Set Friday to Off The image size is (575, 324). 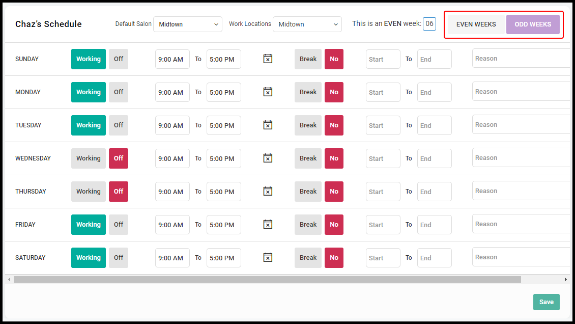pyautogui.click(x=119, y=225)
